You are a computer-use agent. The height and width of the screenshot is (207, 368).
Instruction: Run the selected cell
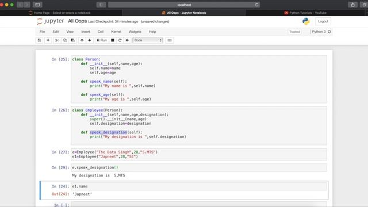(x=102, y=40)
